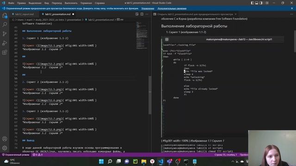Open the Extensions view
The image size is (296, 166).
[5, 52]
